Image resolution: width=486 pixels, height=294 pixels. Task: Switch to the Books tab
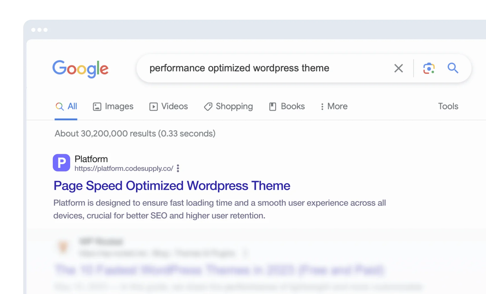coord(287,106)
